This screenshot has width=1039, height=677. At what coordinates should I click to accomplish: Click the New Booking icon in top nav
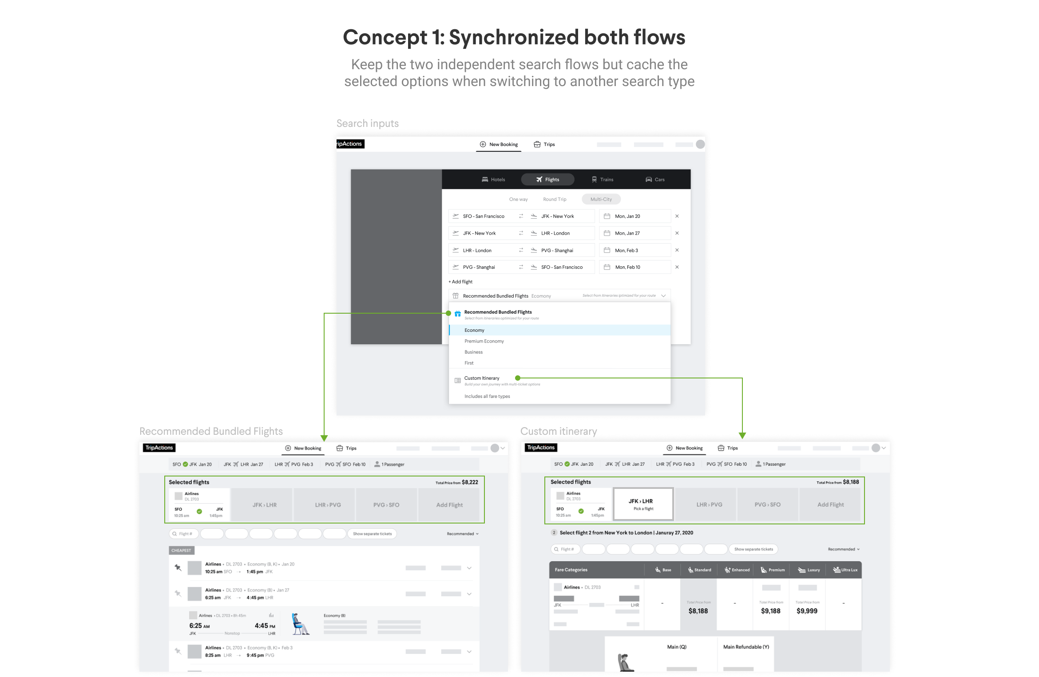coord(482,145)
